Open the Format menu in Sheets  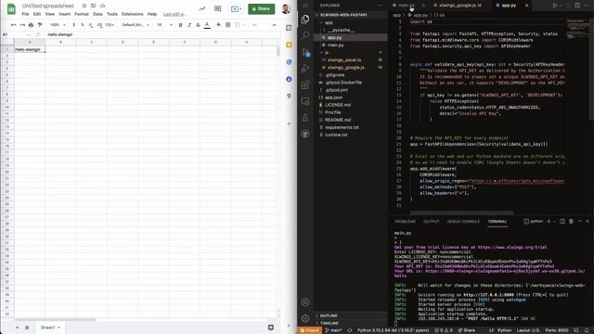tap(82, 14)
